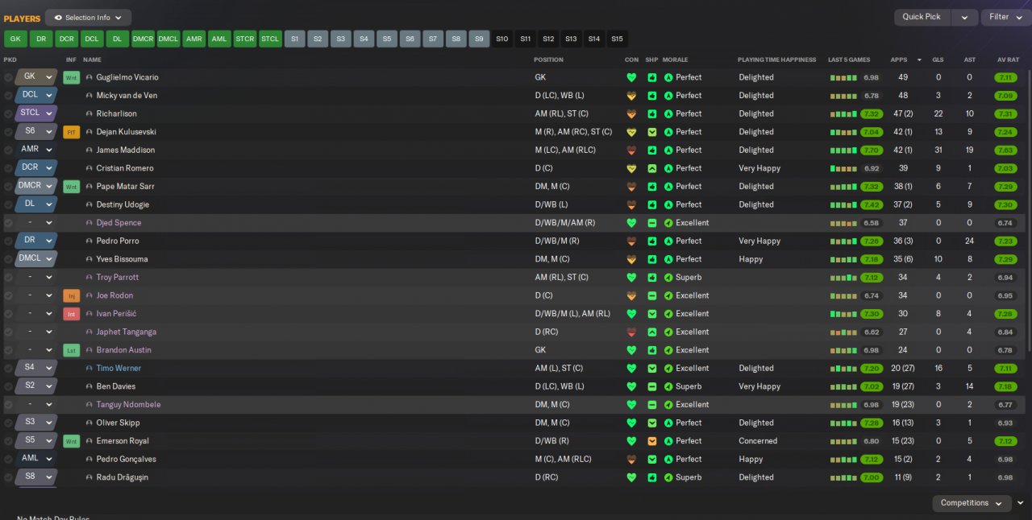Click the Wnt status badge beside Guglielmo Vicario
Image resolution: width=1032 pixels, height=520 pixels.
point(72,77)
